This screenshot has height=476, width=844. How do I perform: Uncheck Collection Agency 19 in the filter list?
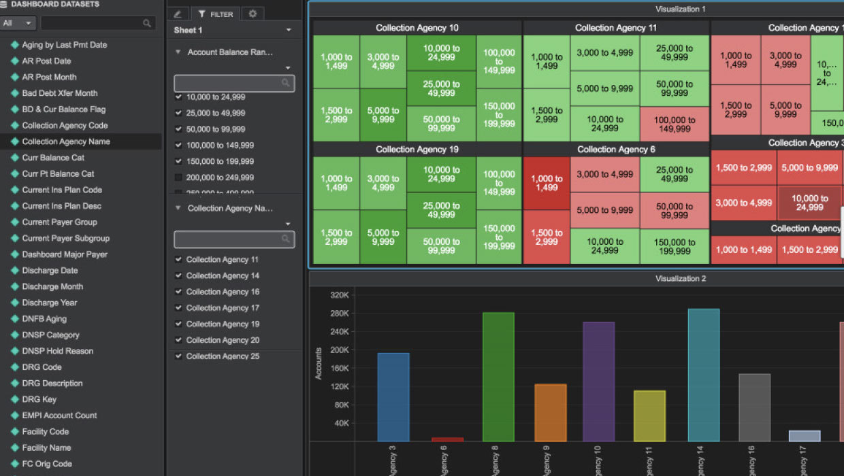[179, 324]
